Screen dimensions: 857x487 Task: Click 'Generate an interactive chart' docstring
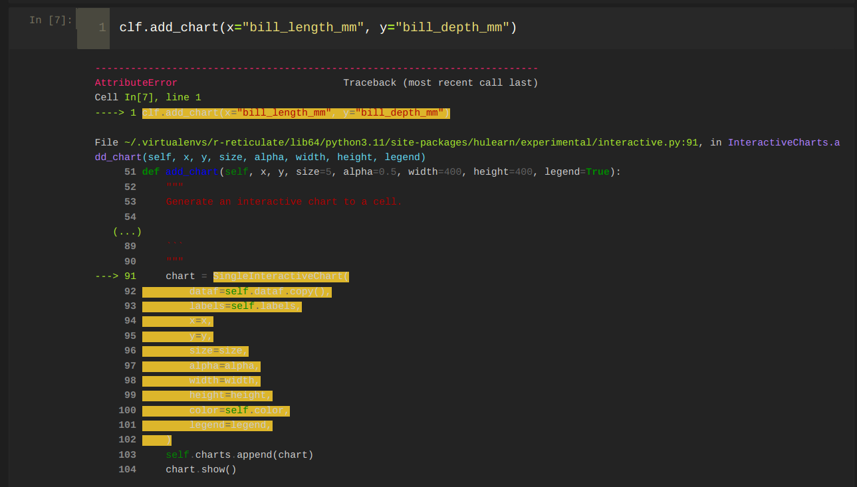click(284, 202)
